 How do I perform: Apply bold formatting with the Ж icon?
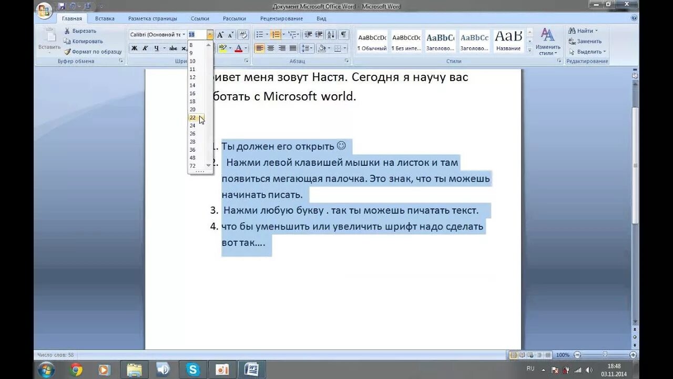coord(134,48)
